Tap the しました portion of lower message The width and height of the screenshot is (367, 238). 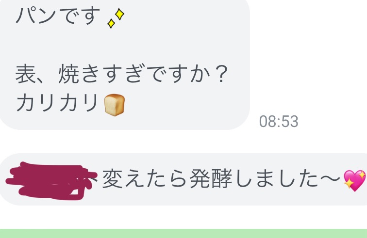[x=276, y=179]
